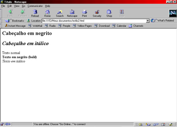The image size is (177, 127).
Task: Minimize the Netscape window
Action: [168, 2]
